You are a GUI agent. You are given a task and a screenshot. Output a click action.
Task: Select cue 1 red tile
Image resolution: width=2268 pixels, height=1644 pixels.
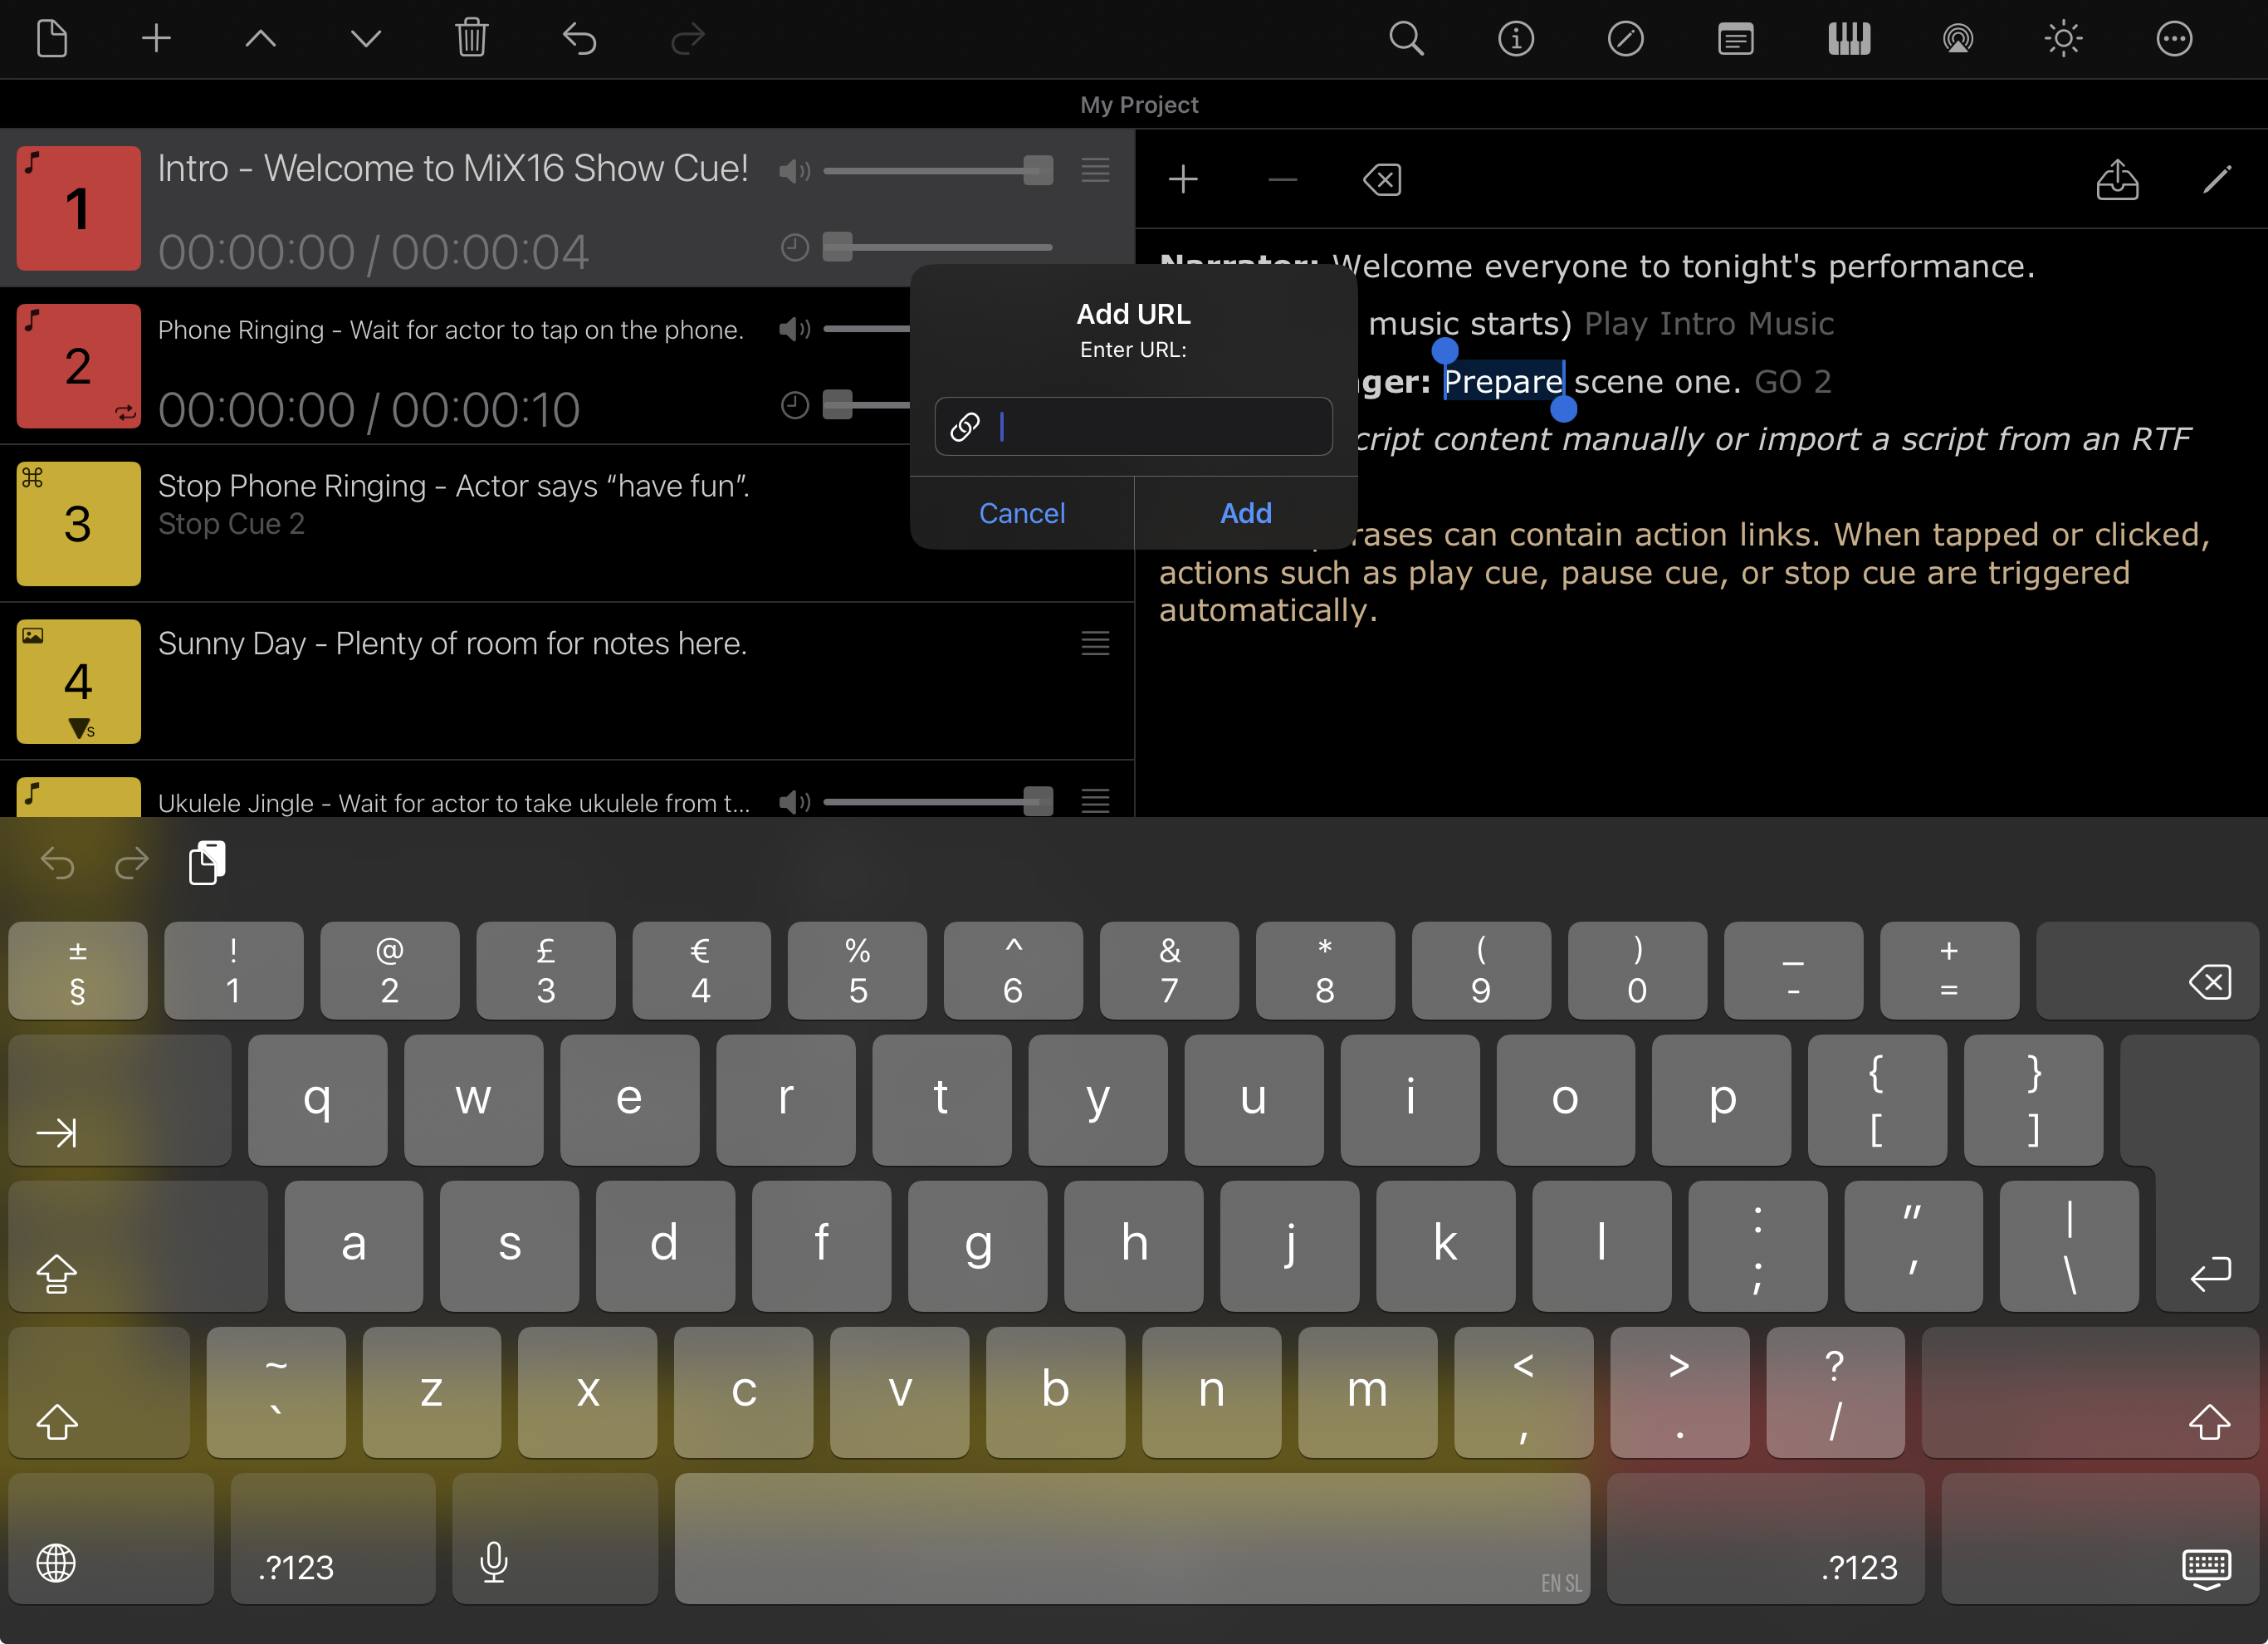(78, 208)
